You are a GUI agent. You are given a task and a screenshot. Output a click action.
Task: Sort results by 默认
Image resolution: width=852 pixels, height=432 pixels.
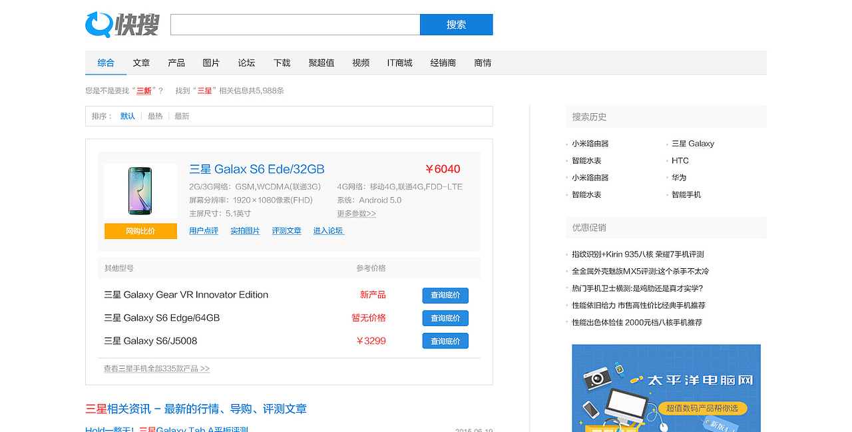(x=128, y=116)
